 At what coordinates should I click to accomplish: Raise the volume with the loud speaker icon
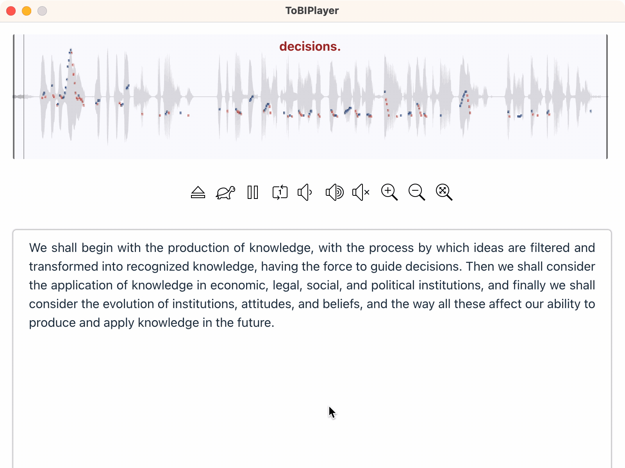(x=334, y=192)
